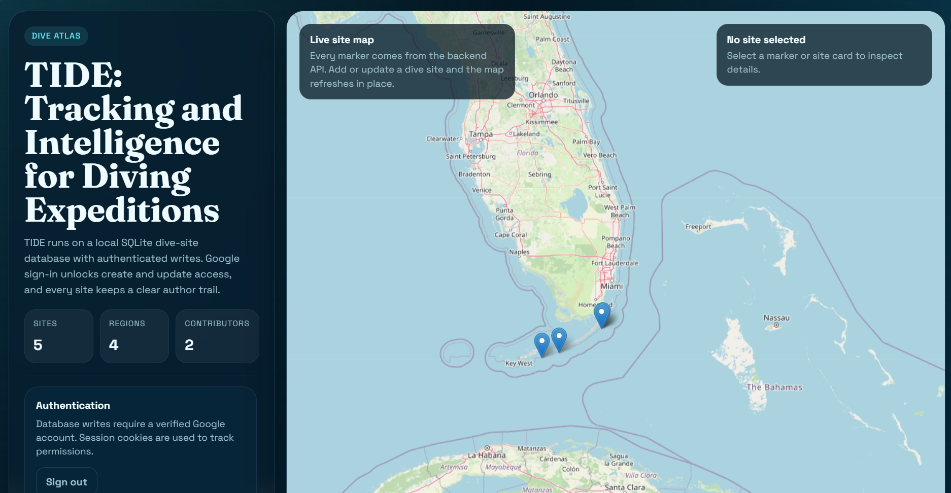Image resolution: width=951 pixels, height=493 pixels.
Task: Click the Vero Beach map label
Action: click(x=600, y=155)
